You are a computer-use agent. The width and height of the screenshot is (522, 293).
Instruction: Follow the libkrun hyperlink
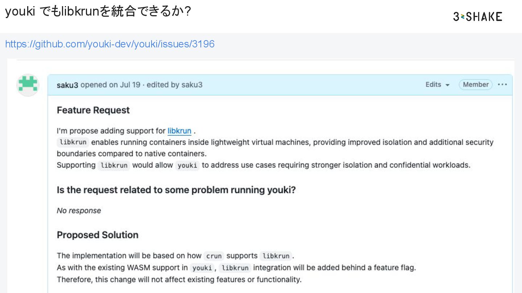pyautogui.click(x=179, y=131)
